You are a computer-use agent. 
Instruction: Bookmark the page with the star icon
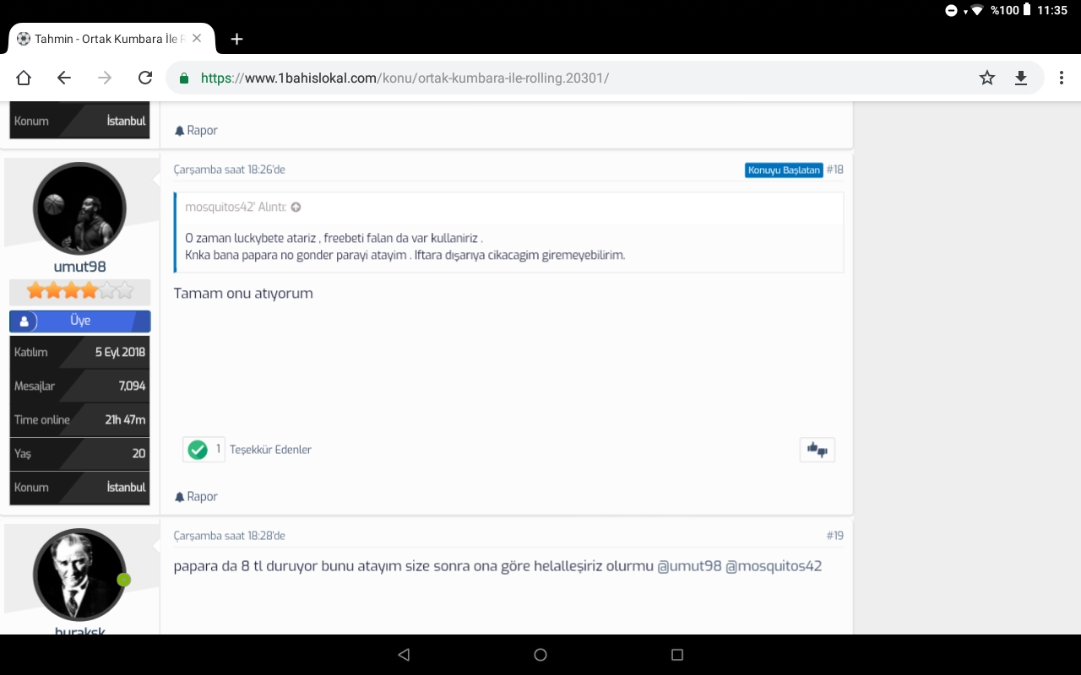point(987,78)
